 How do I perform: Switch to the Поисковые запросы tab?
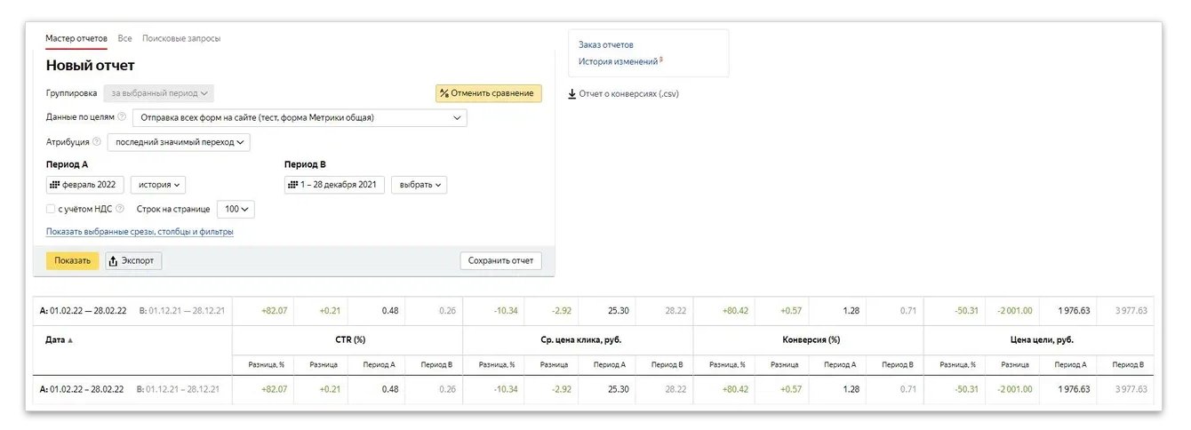tap(181, 39)
